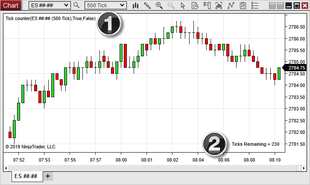Select the ES ##-## chart tab

click(x=27, y=176)
